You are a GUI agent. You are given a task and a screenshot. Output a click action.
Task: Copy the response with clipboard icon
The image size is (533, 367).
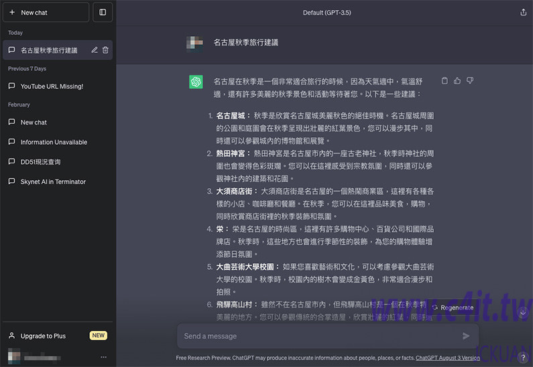pos(445,81)
